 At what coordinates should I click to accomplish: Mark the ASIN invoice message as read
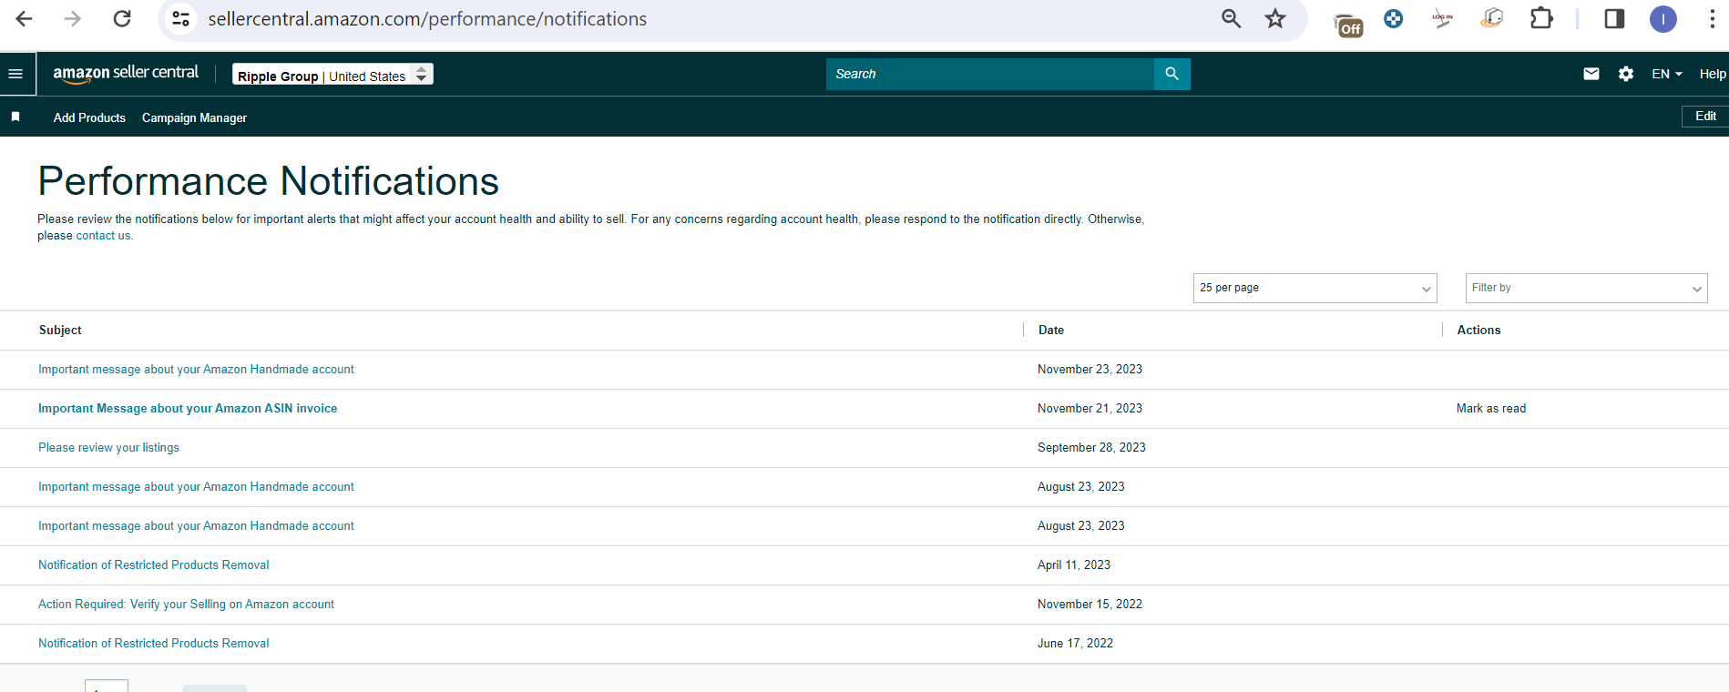pos(1491,409)
